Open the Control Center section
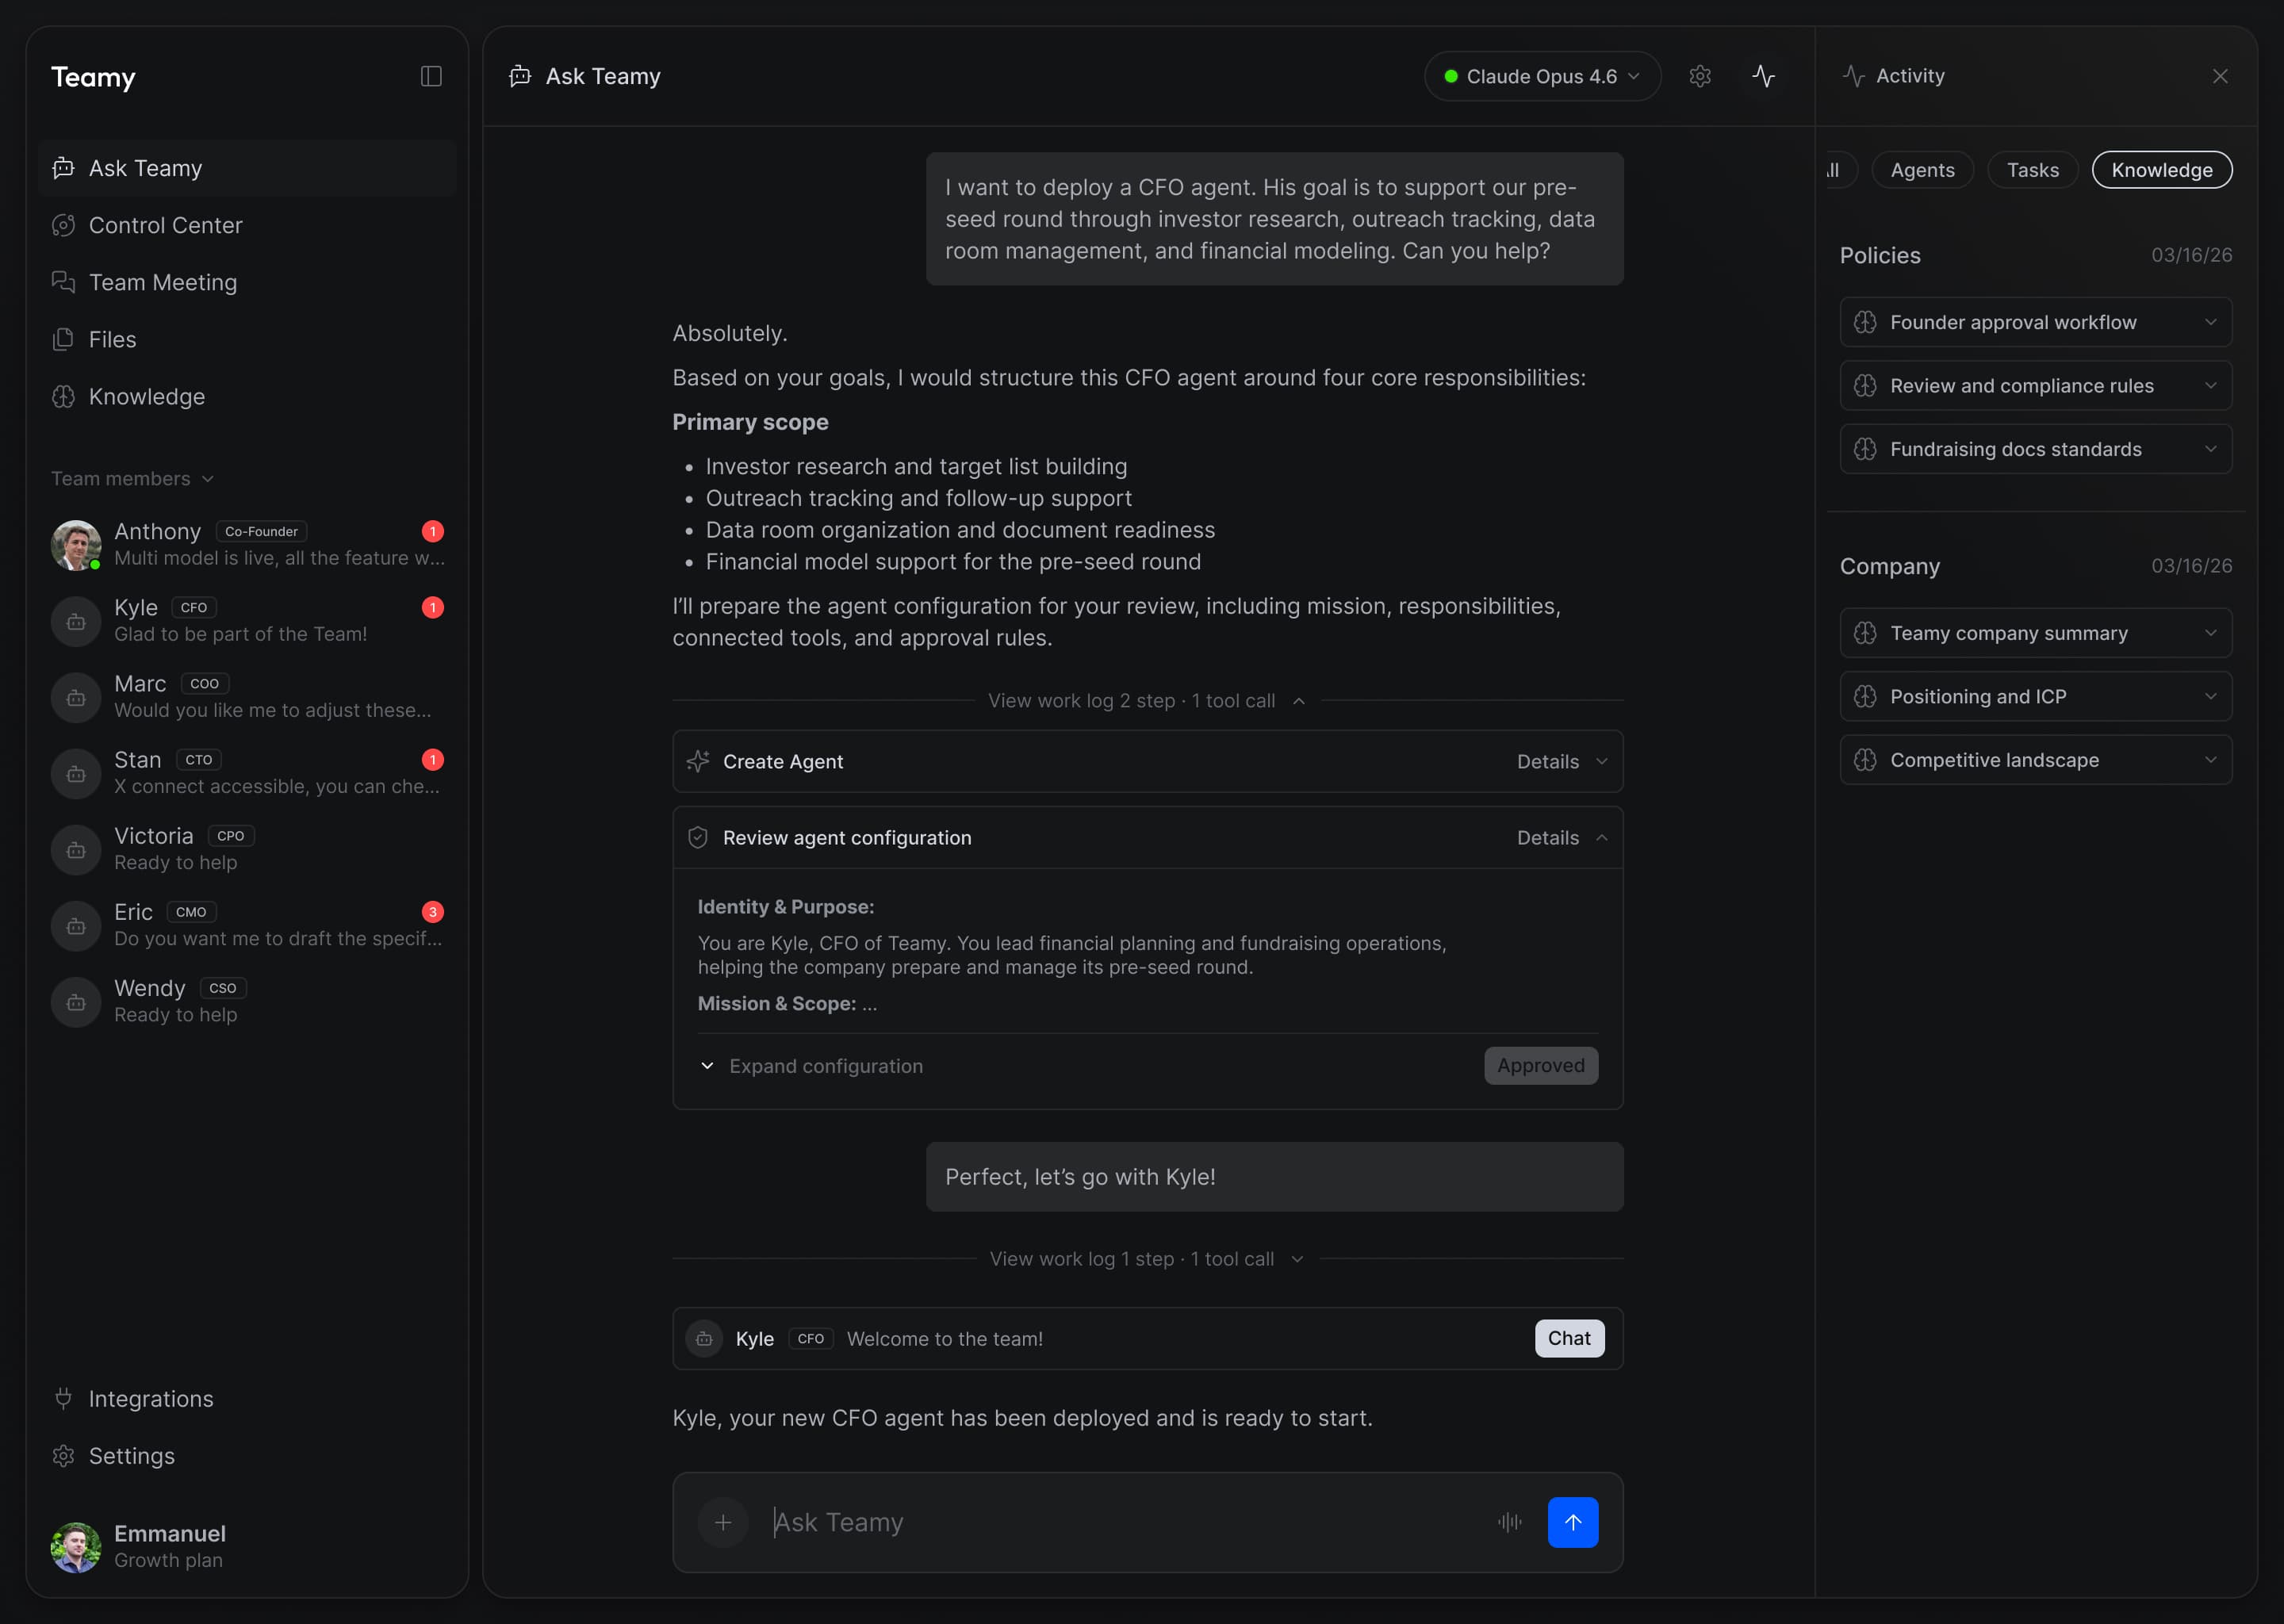This screenshot has width=2284, height=1624. coord(165,225)
